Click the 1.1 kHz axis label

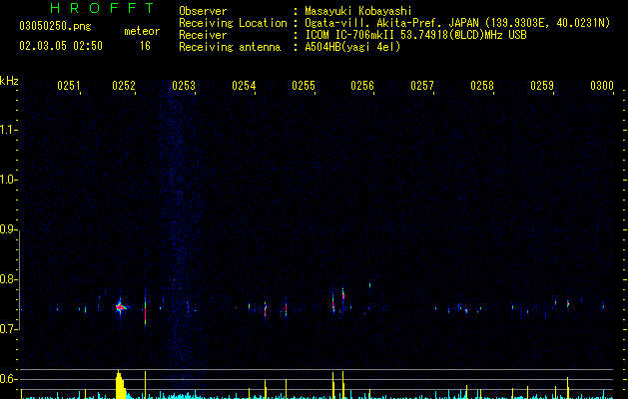(8, 130)
